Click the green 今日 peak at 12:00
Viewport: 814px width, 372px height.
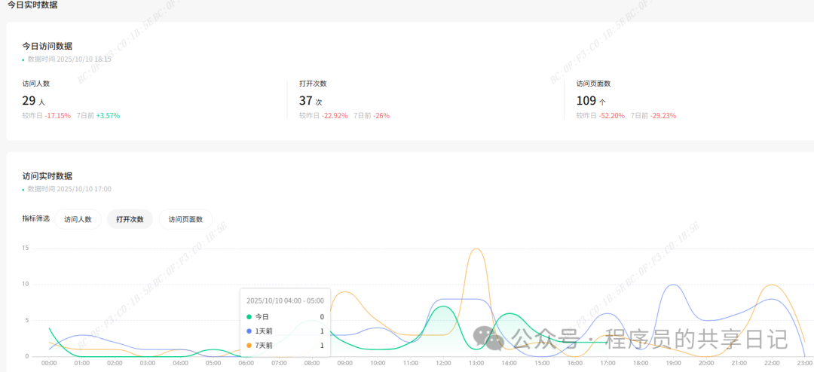pyautogui.click(x=443, y=306)
